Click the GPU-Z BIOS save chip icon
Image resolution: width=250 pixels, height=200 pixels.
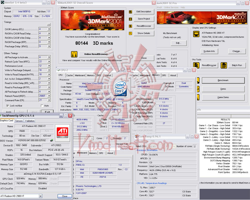(x=52, y=140)
